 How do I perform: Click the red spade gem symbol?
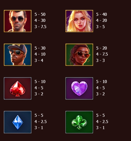coord(18,88)
